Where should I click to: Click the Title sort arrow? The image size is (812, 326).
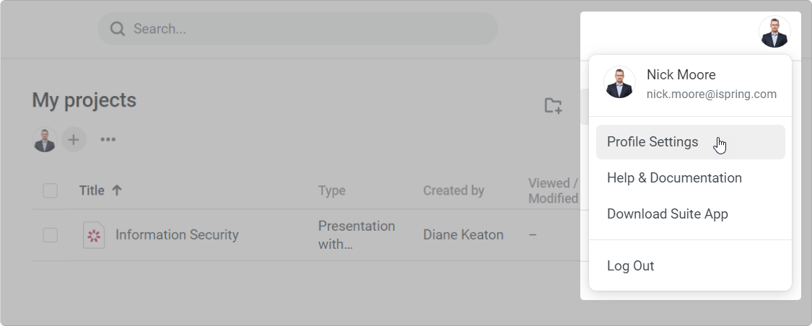point(117,190)
